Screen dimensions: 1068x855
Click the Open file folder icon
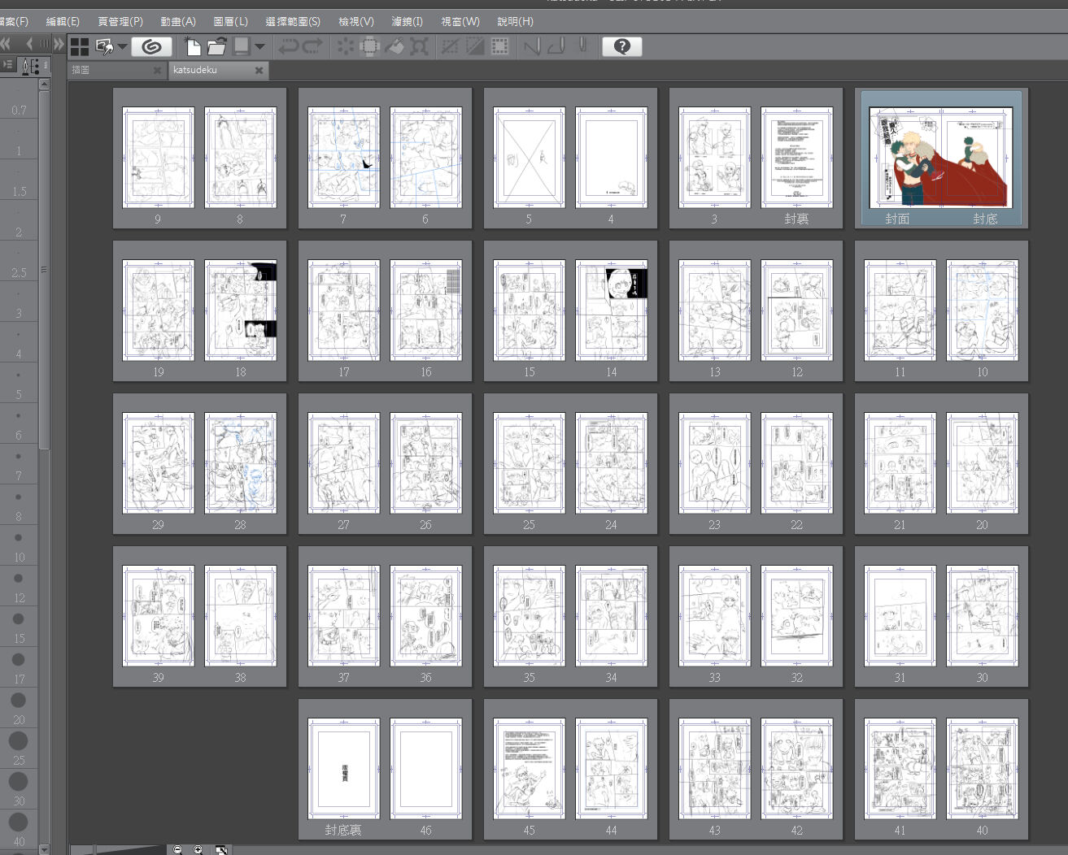pyautogui.click(x=216, y=46)
